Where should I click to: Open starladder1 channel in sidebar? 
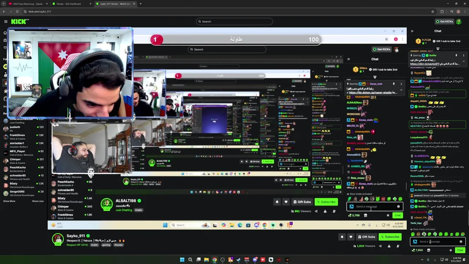point(23,145)
